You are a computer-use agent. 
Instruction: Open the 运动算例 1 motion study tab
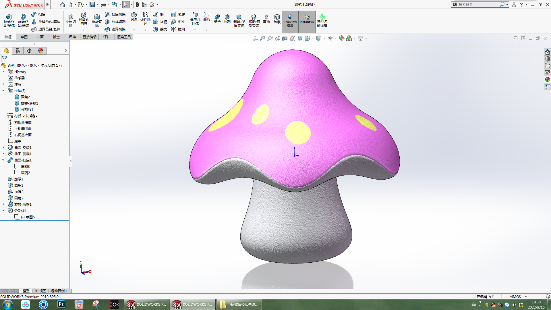pyautogui.click(x=59, y=291)
